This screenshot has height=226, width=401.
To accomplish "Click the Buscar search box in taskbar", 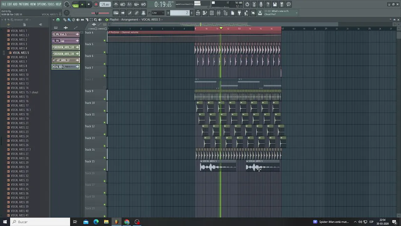I will coord(40,222).
